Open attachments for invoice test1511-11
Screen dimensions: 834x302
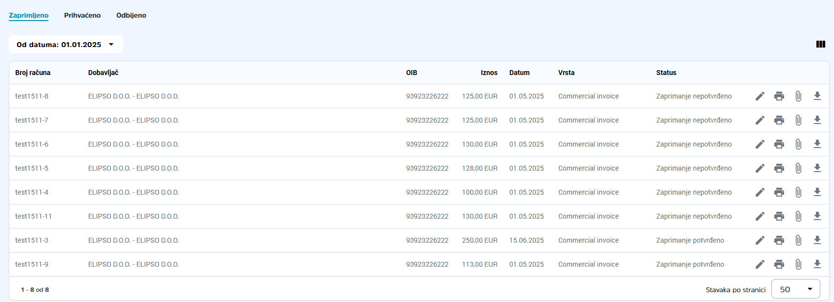[x=798, y=216]
